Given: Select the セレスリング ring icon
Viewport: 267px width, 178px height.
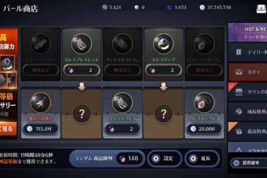Looking at the screenshot, I should 163,44.
